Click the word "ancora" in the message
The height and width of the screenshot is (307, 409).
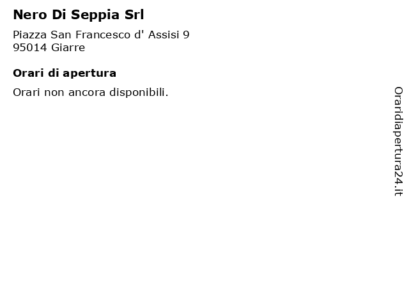87,93
